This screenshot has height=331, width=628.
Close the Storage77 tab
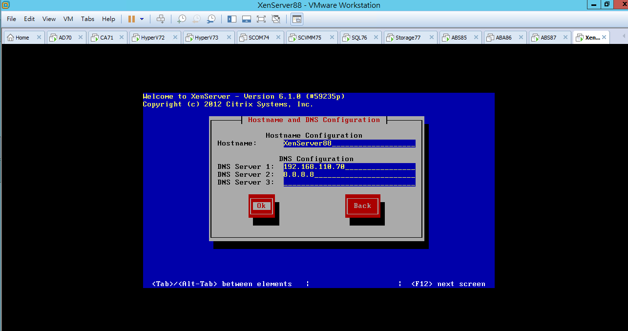[x=431, y=38]
